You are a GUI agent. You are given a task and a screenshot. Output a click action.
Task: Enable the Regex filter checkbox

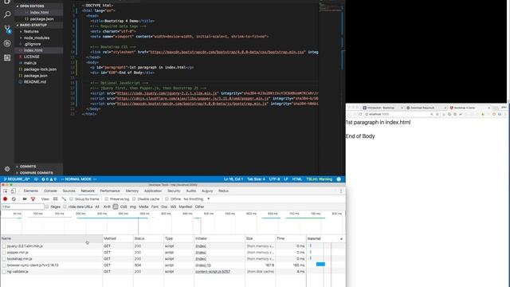pyautogui.click(x=47, y=206)
